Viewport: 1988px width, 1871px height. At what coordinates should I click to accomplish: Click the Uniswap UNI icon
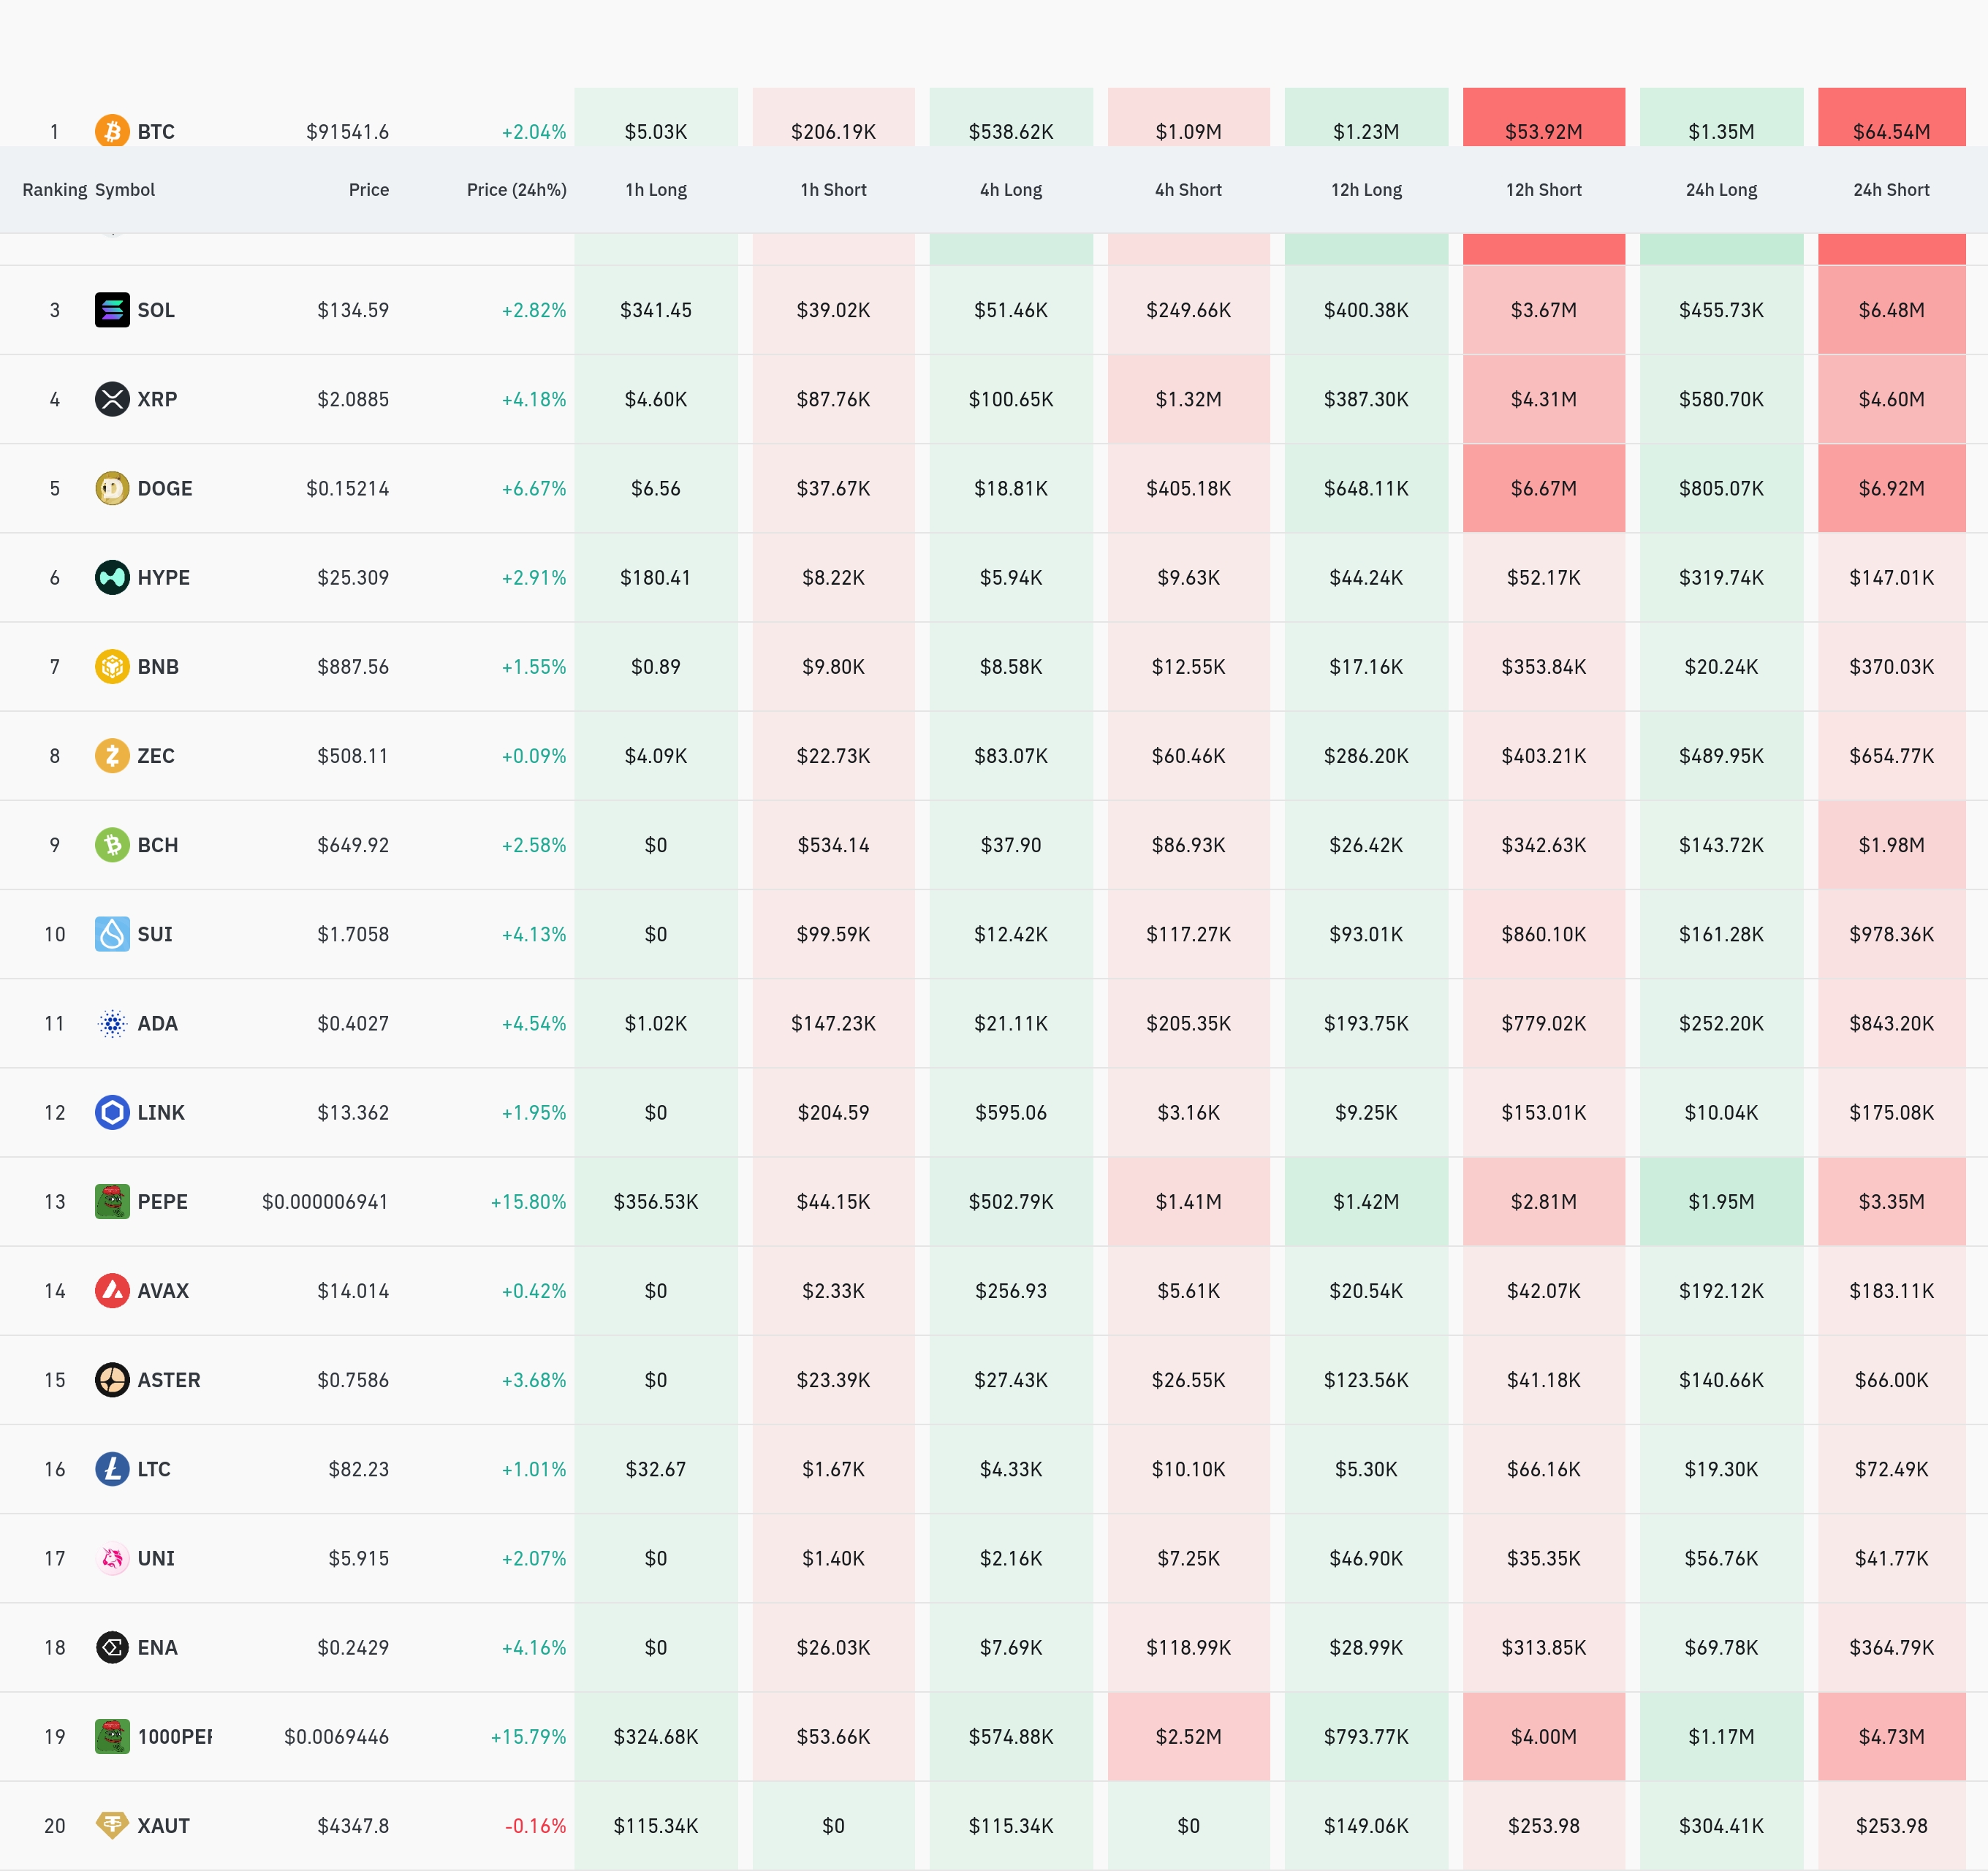click(112, 1558)
